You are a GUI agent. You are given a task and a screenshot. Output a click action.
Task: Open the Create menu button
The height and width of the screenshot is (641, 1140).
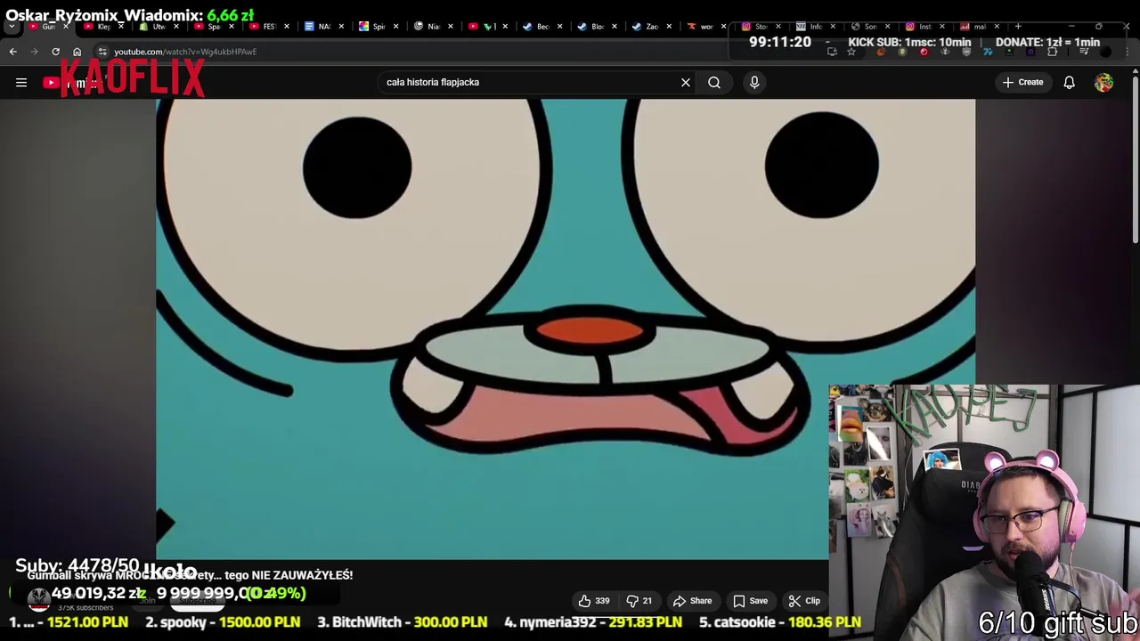click(x=1022, y=83)
